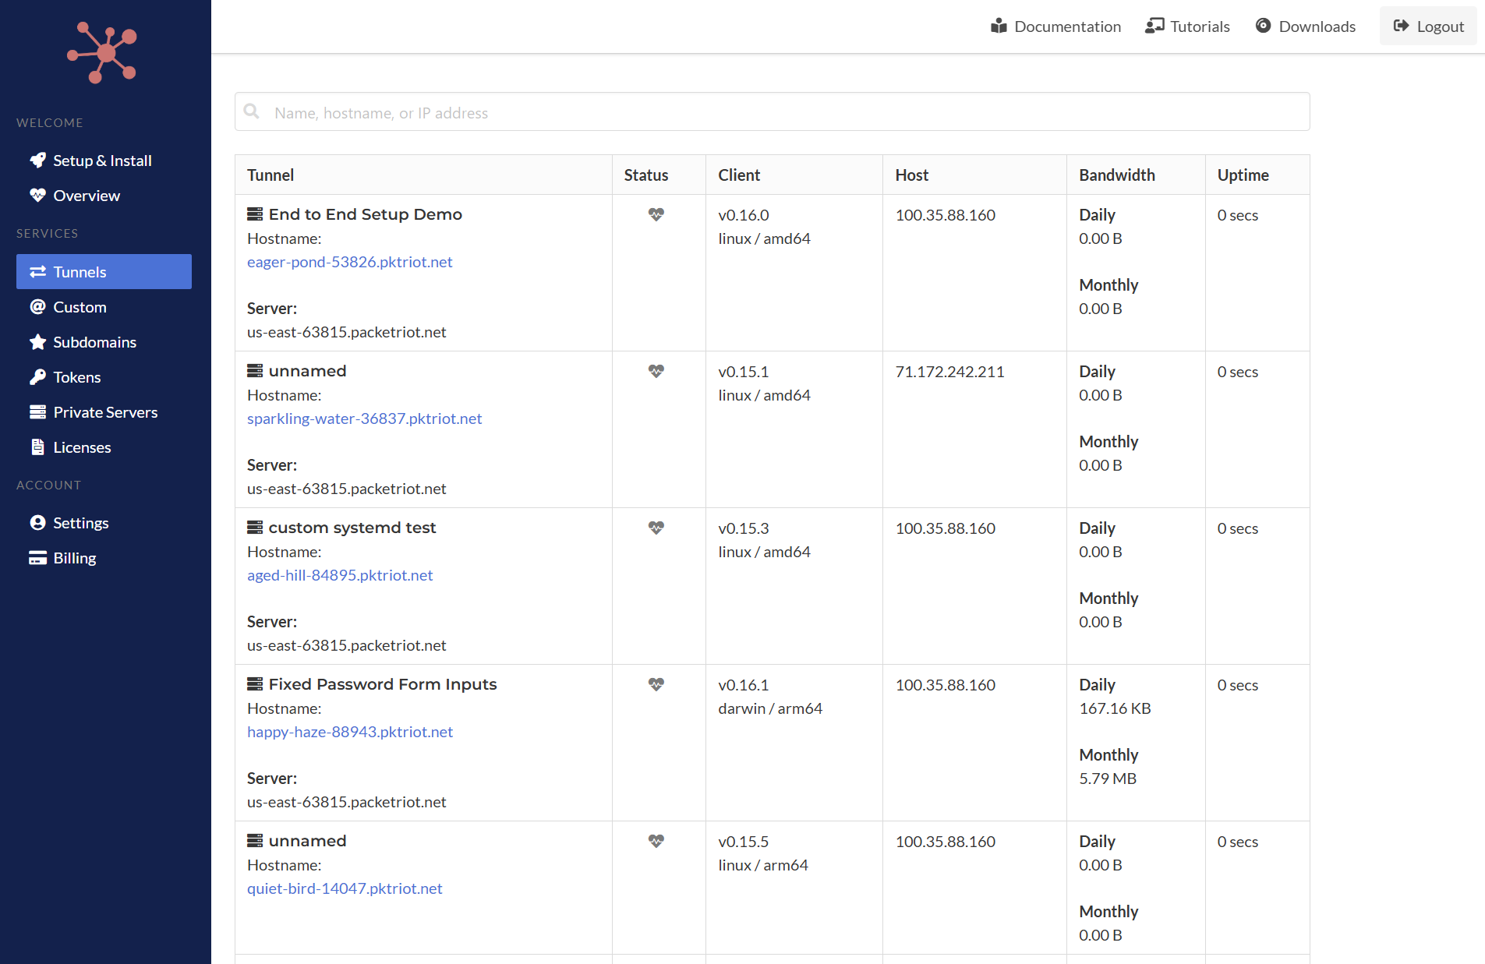Follow the sparkling-water-36837.pktriot.net link
The width and height of the screenshot is (1485, 964).
pos(364,418)
